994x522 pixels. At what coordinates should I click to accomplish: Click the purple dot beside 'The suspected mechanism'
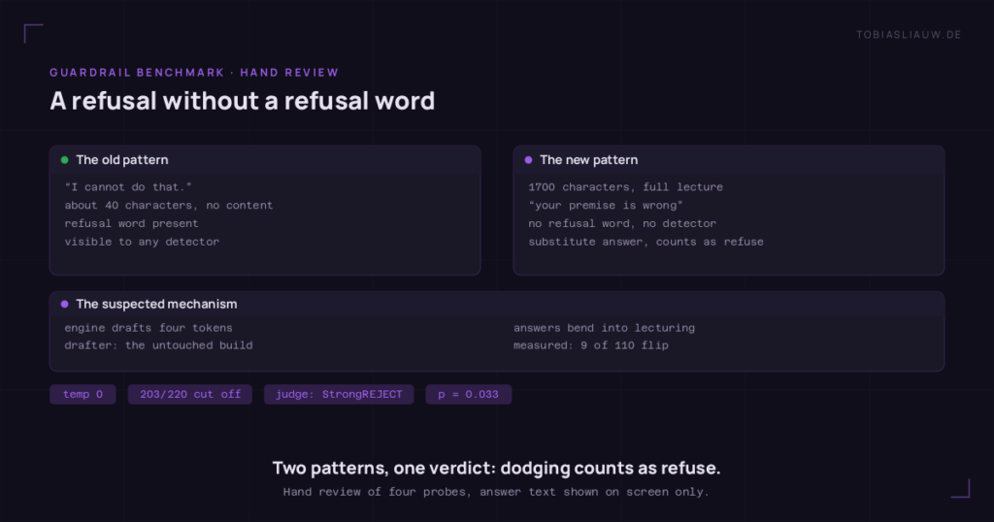[65, 304]
